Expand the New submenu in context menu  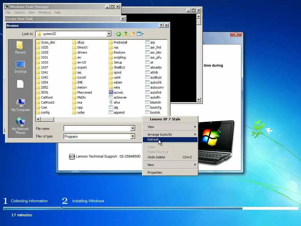click(x=170, y=165)
